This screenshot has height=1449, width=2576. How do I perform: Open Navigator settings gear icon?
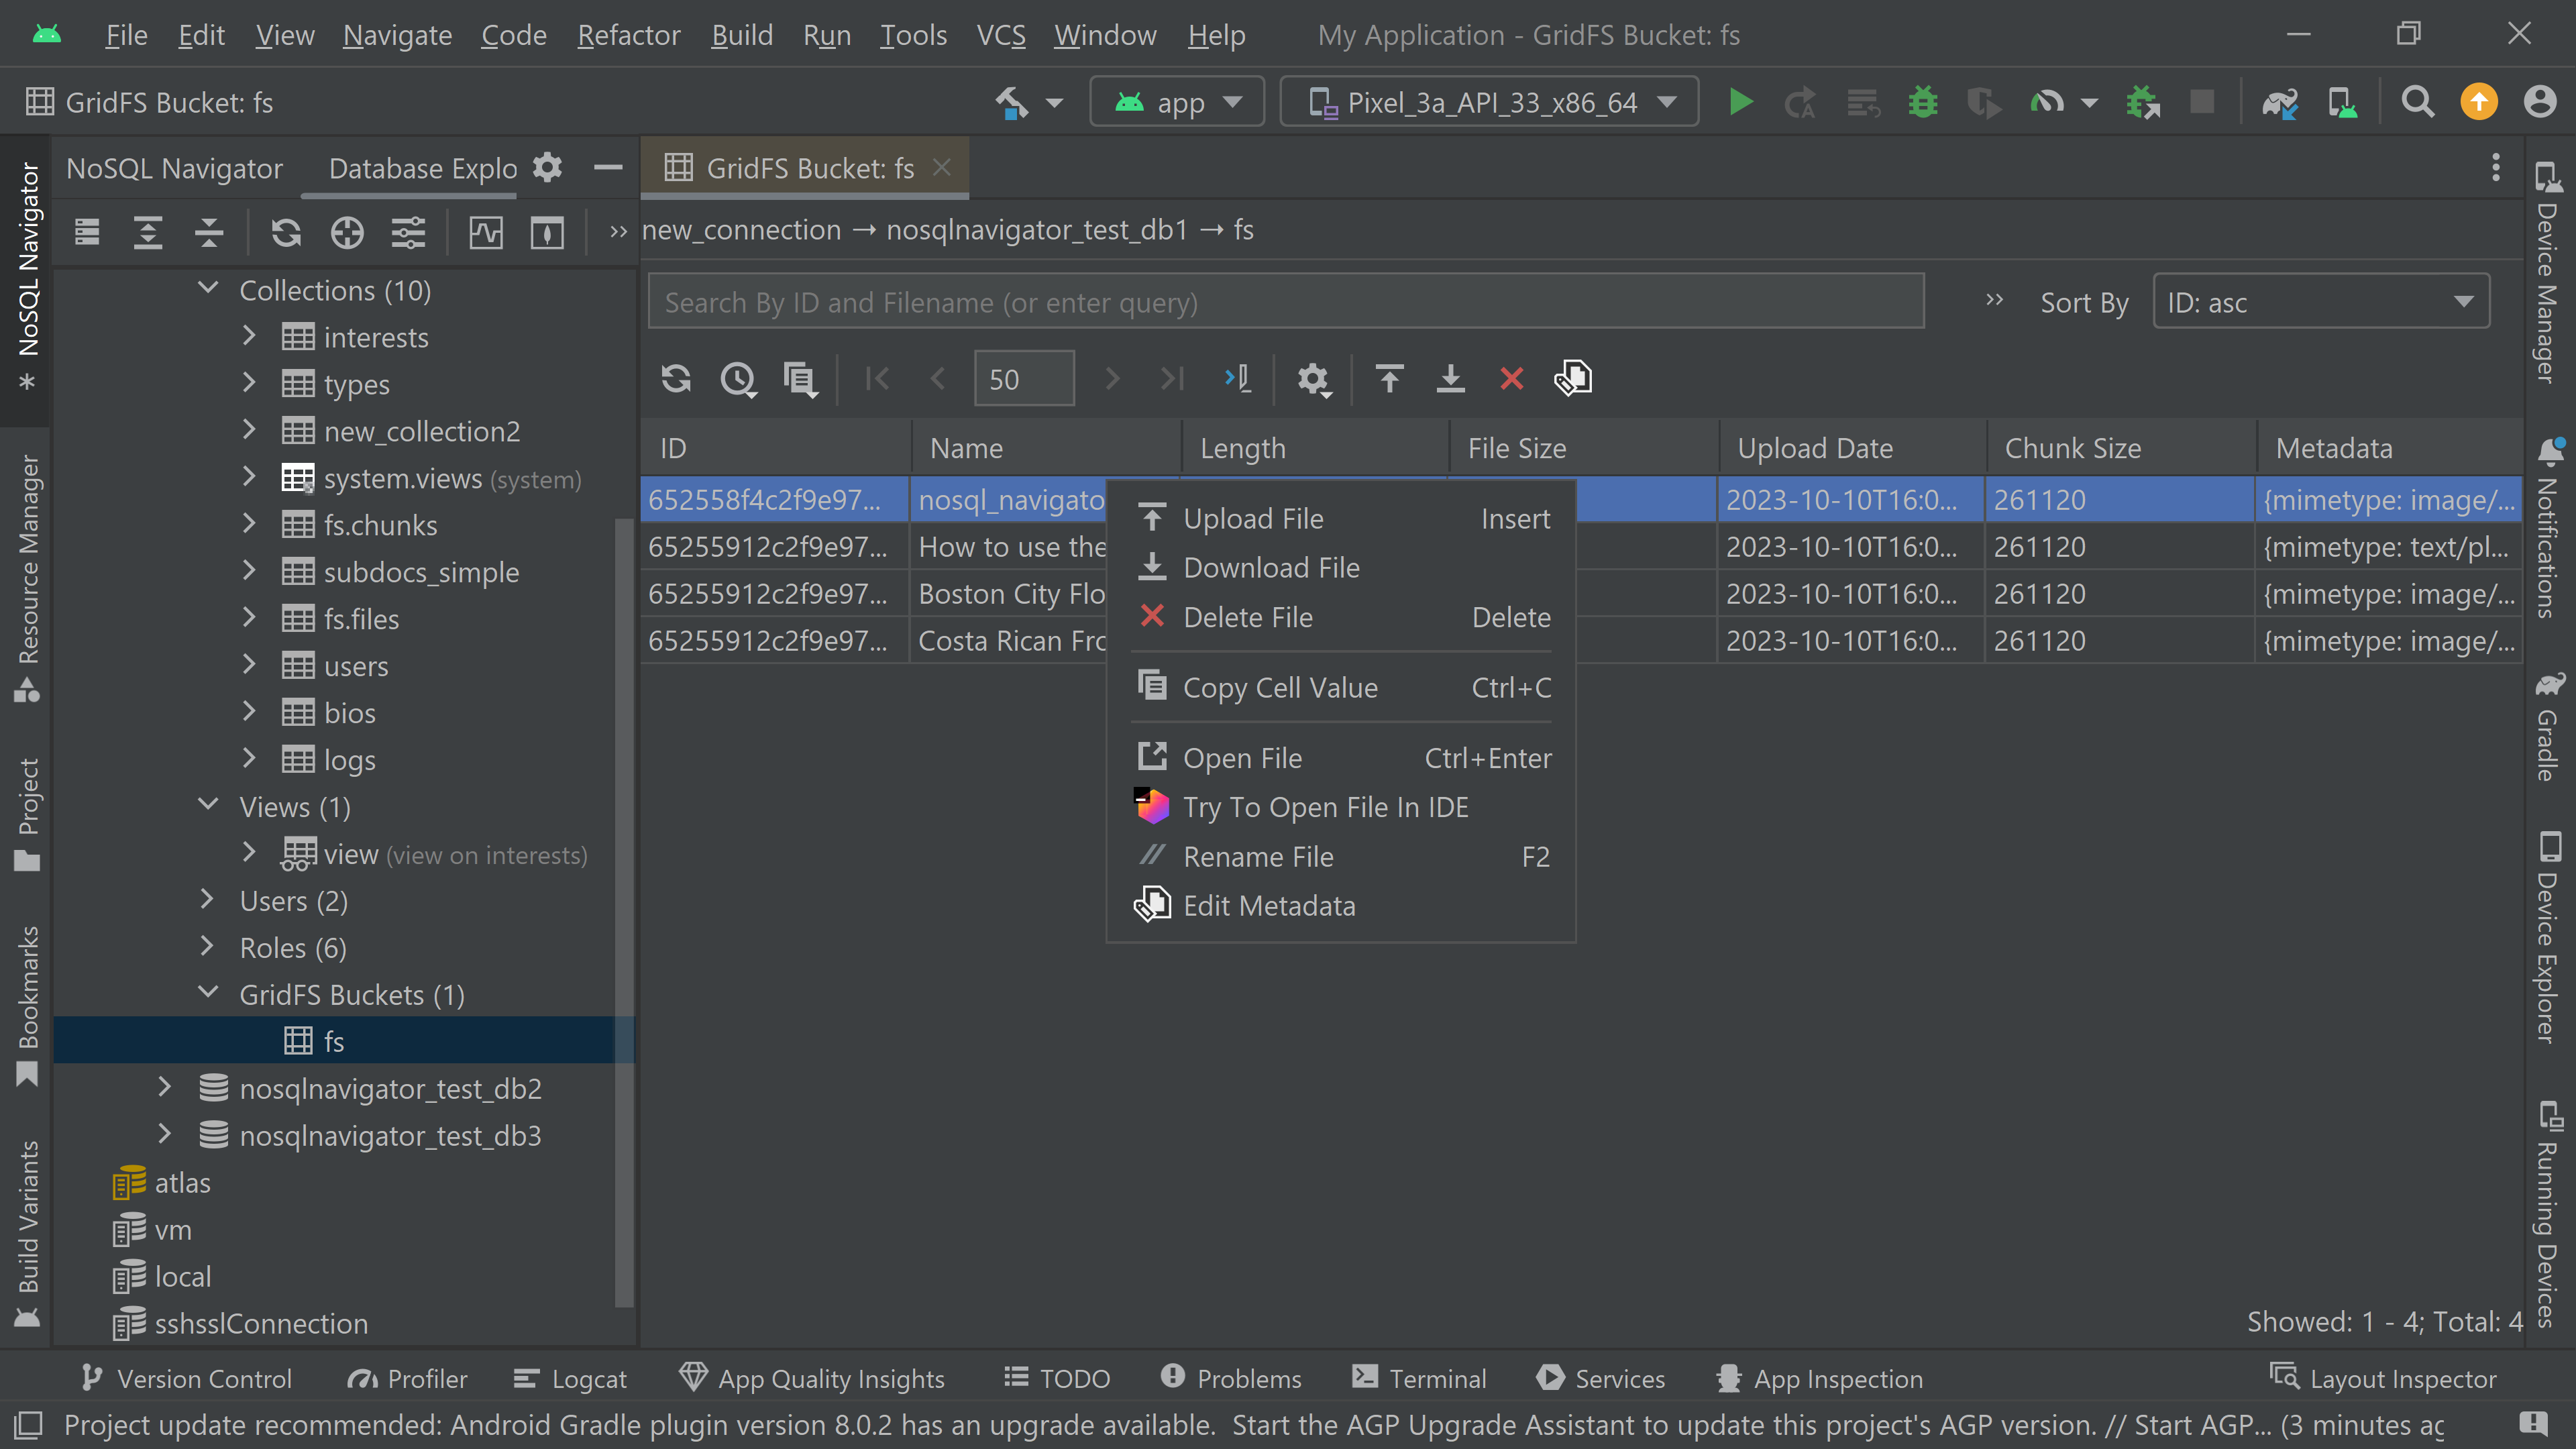click(x=547, y=167)
